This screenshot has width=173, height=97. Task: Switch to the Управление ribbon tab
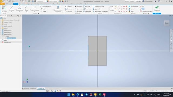pos(48,4)
